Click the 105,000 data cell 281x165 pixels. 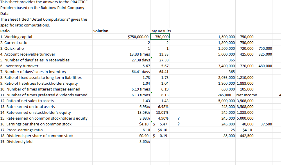[245, 89]
